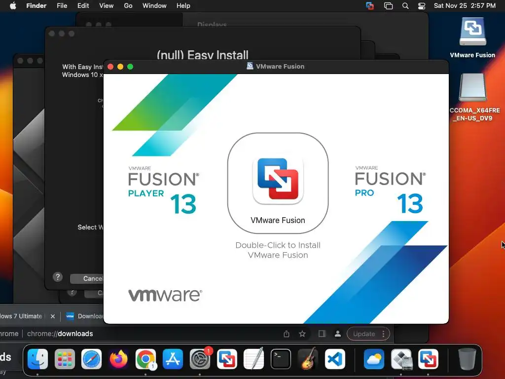Close the VMware Fusion installer window
The height and width of the screenshot is (379, 505).
point(110,67)
